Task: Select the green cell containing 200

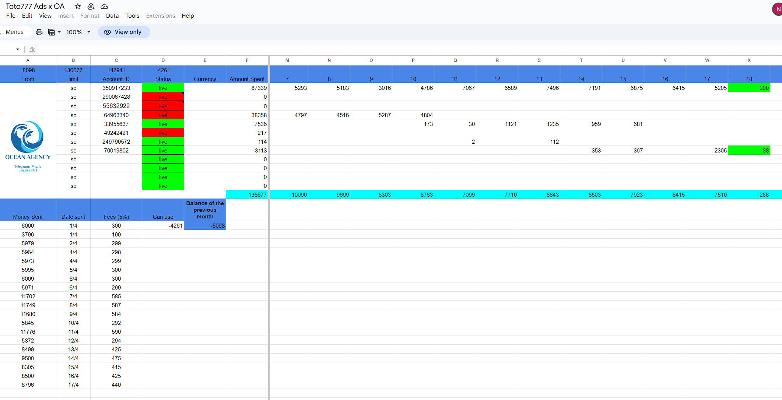Action: [749, 88]
